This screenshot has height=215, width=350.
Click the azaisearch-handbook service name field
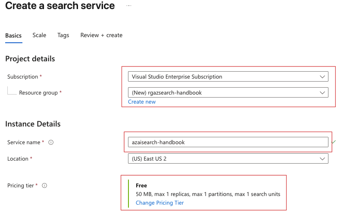[x=228, y=142]
